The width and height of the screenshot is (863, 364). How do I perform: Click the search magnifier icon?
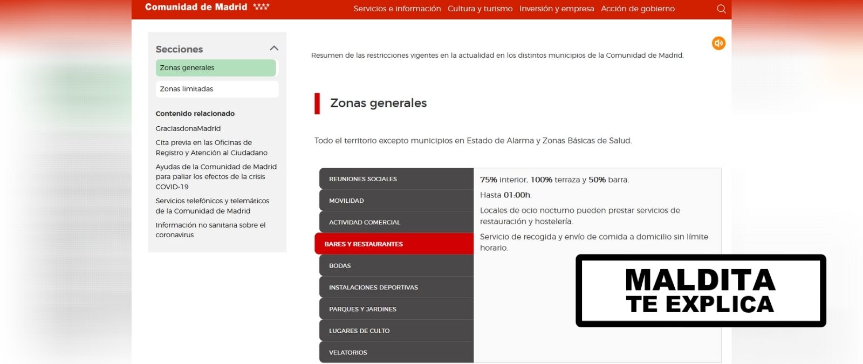click(721, 9)
